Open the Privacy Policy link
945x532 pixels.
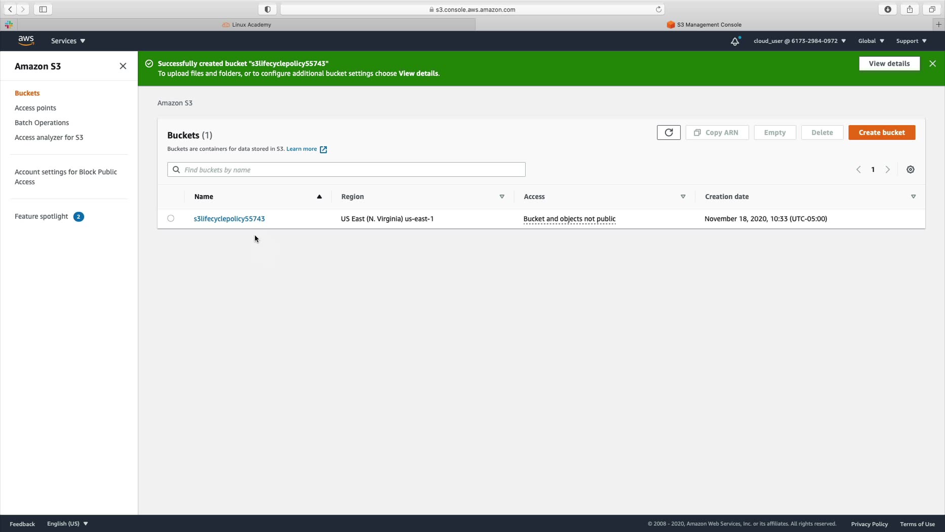pos(869,524)
